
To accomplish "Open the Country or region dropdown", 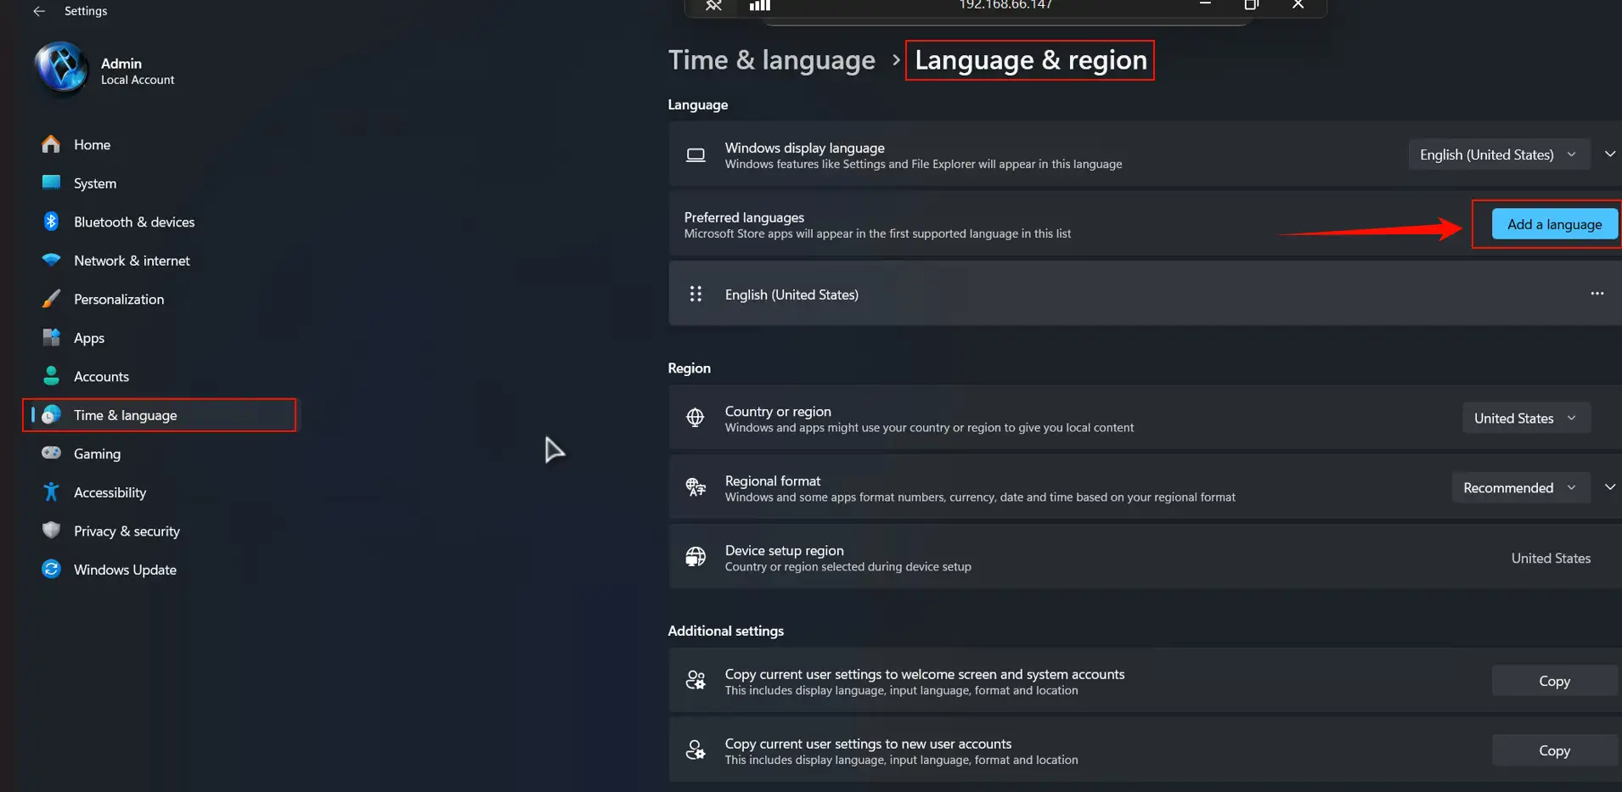I will pyautogui.click(x=1524, y=418).
